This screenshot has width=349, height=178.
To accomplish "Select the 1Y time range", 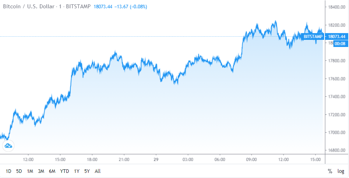I will (x=77, y=171).
